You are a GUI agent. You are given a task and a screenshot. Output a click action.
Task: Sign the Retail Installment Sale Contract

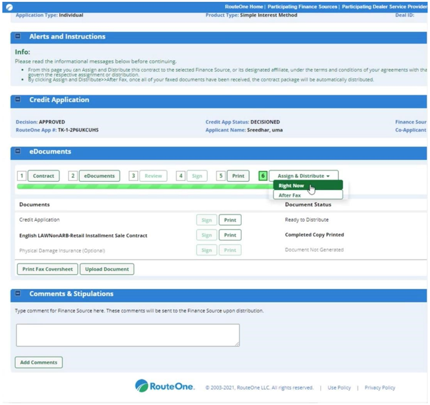[207, 235]
